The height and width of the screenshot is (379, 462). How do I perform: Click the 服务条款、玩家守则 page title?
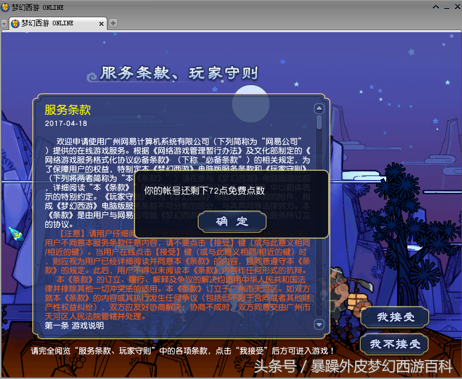pyautogui.click(x=179, y=73)
